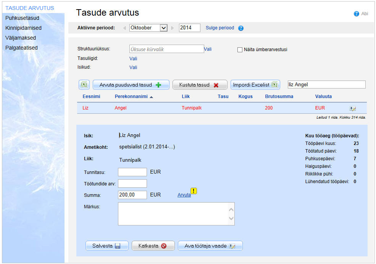Screen dimensions: 376x264
Task: Click help icon next to Sulge periood
Action: click(241, 28)
